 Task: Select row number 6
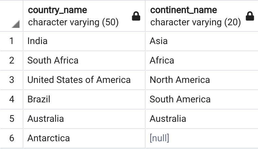pos(11,138)
